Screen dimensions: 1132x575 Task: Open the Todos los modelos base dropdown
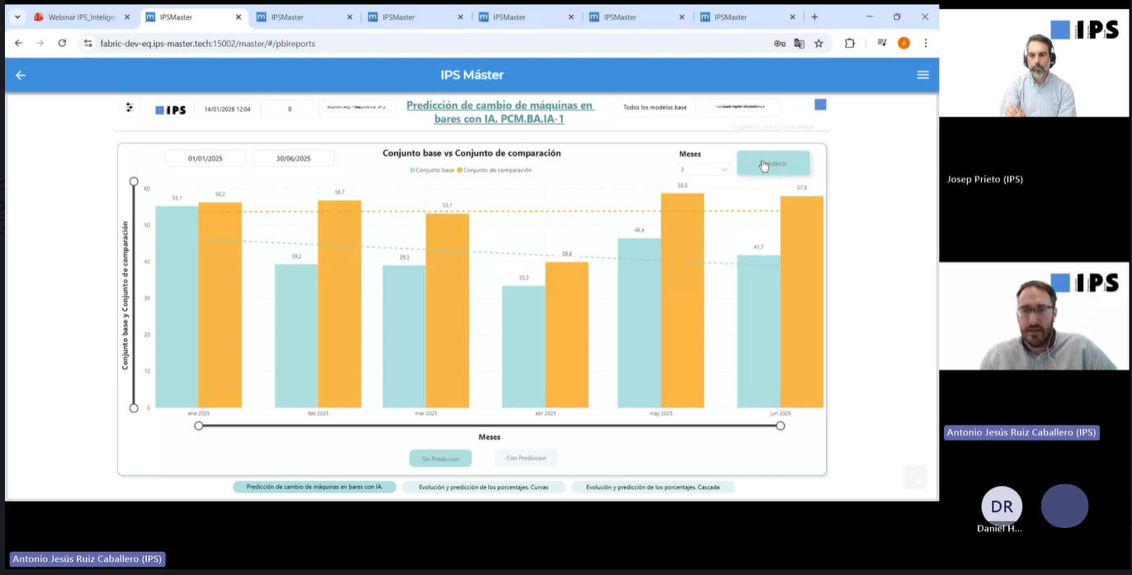(654, 106)
